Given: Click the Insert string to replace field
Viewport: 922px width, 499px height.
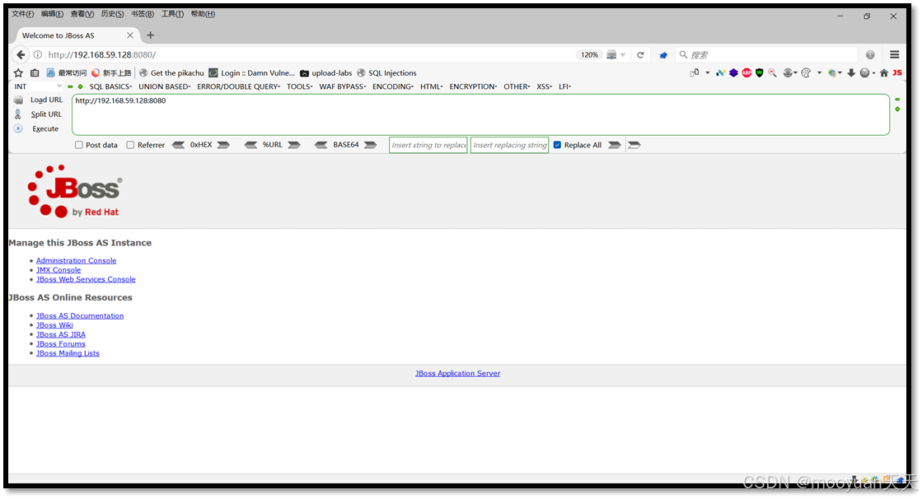Looking at the screenshot, I should coord(428,145).
